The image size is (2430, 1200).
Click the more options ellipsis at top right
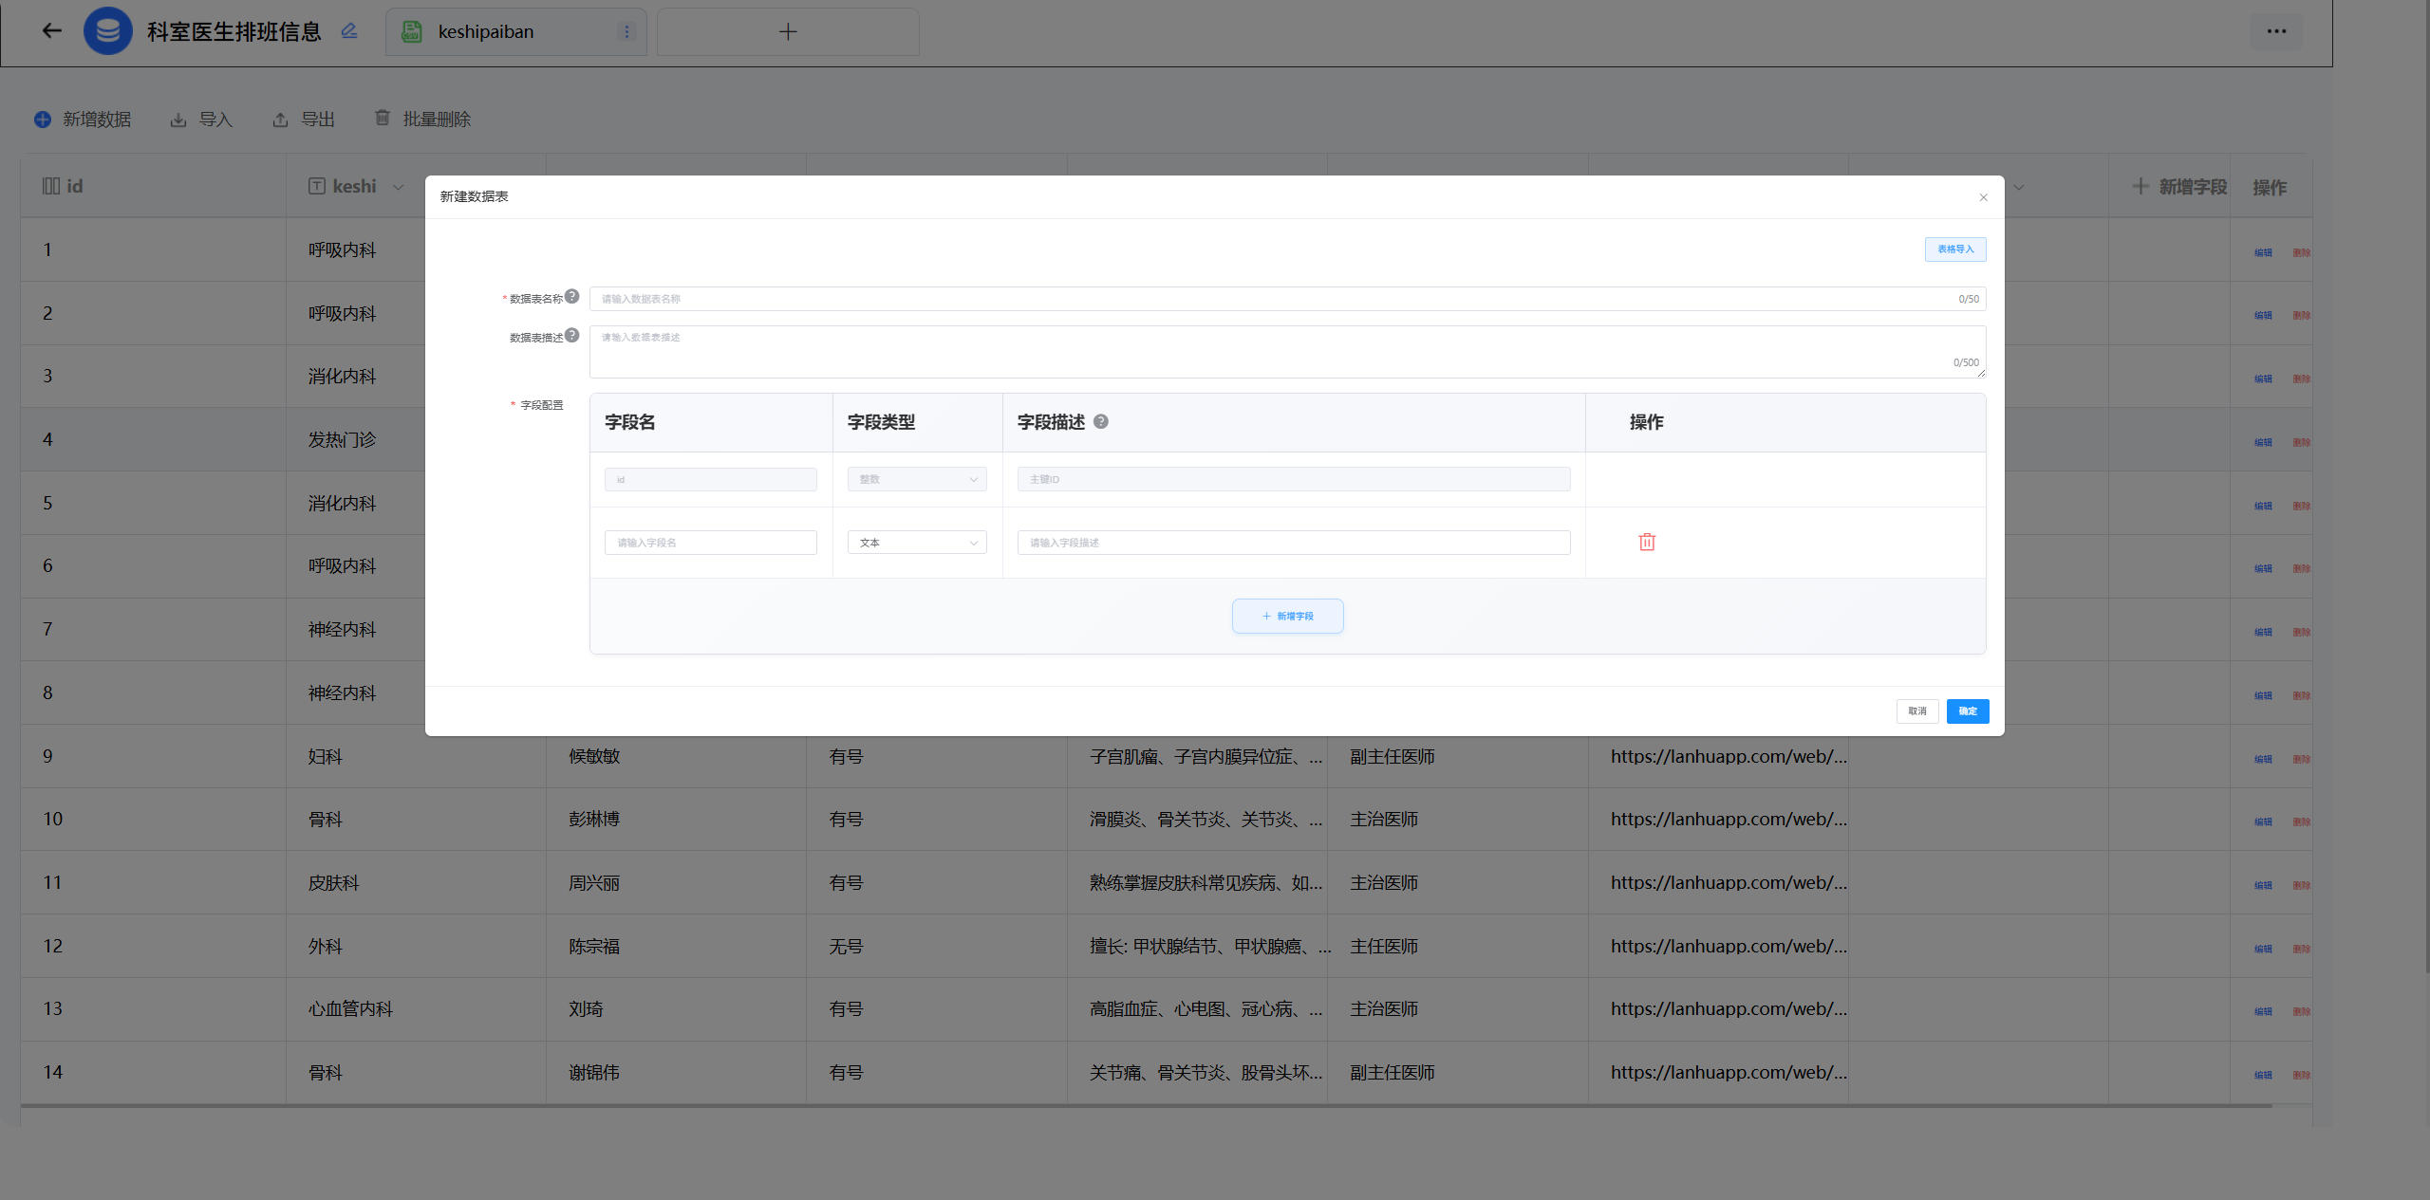[x=2276, y=31]
